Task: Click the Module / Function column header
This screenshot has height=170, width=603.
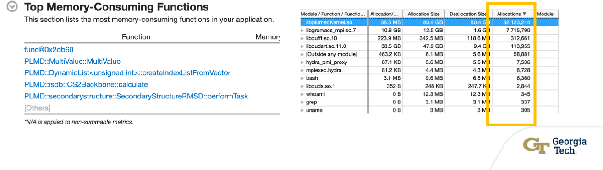Action: [x=333, y=14]
